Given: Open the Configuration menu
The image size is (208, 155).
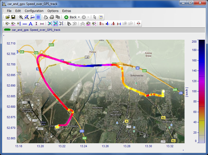Looking at the screenshot, I should coord(34,11).
